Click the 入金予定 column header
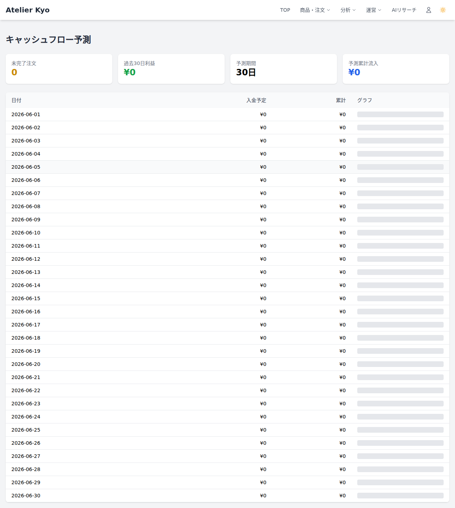This screenshot has width=455, height=508. point(256,101)
